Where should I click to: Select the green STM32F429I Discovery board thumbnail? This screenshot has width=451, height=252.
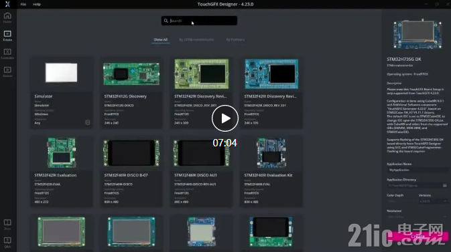(201, 74)
